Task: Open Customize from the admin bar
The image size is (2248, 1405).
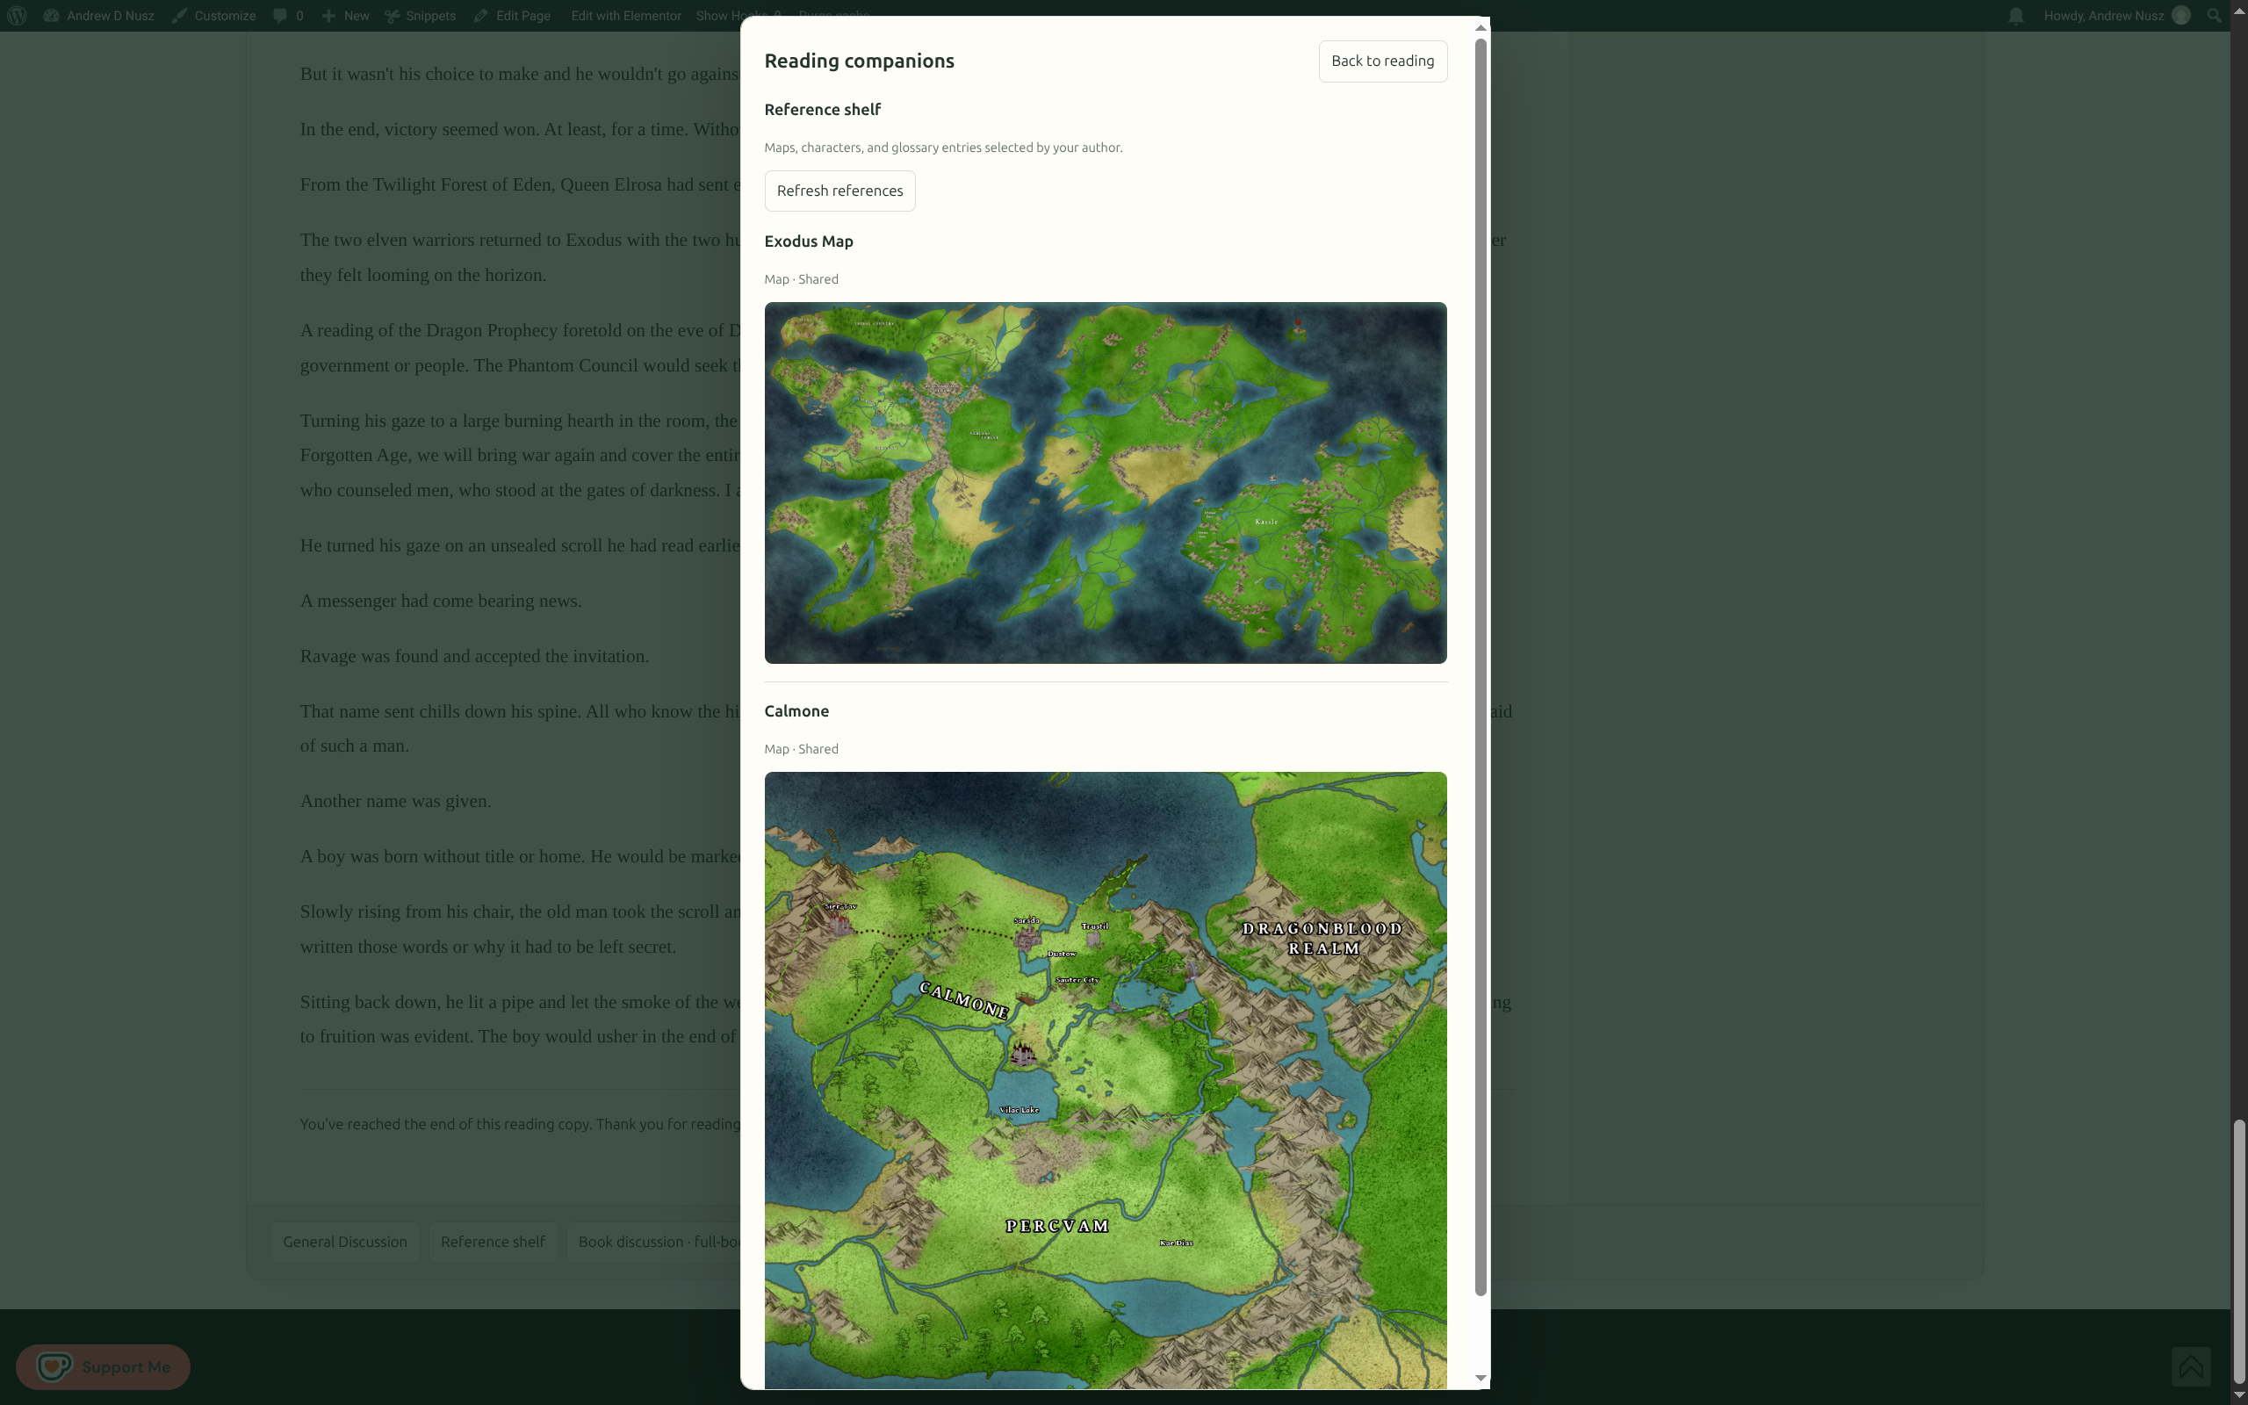Action: click(213, 16)
